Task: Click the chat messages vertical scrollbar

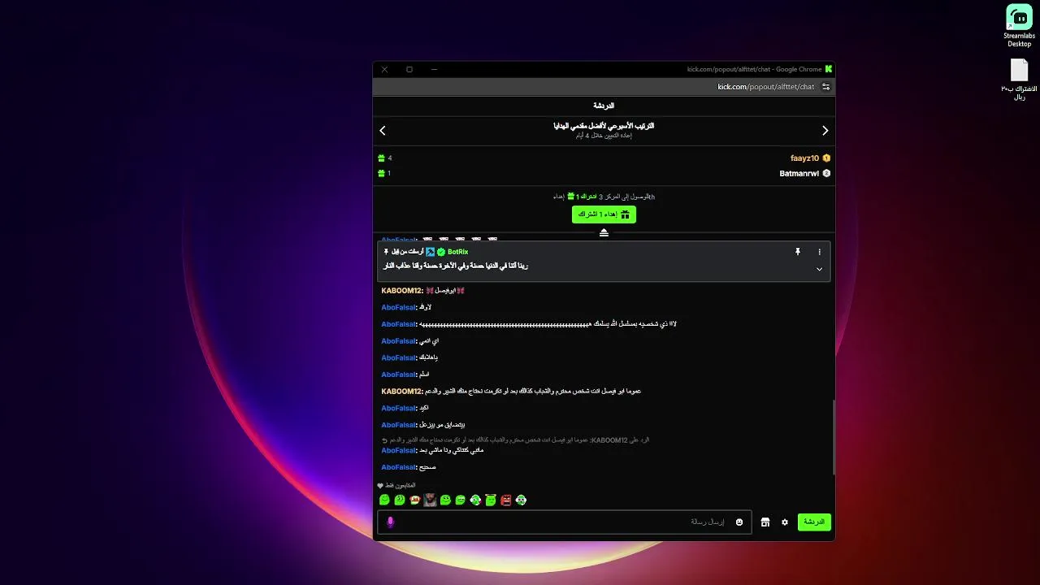Action: [833, 439]
